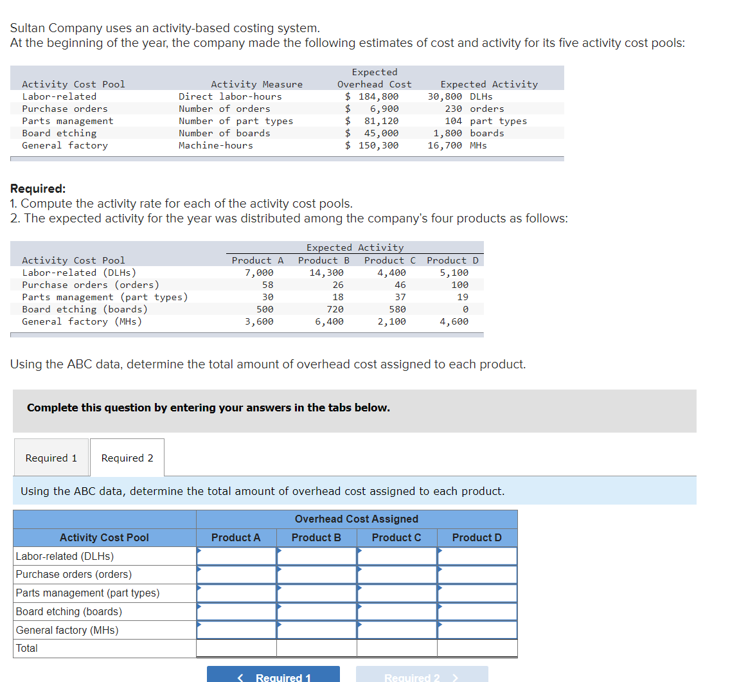
Task: Click Product C input for Board etching row
Action: coord(396,611)
